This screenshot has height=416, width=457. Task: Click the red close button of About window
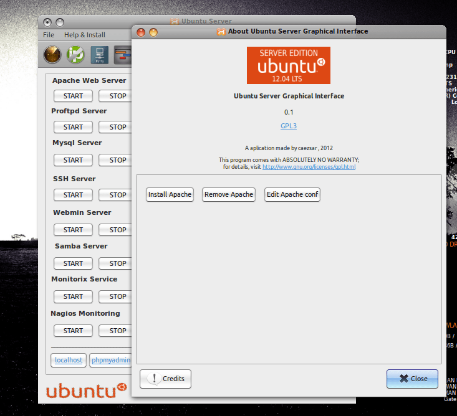tap(141, 32)
